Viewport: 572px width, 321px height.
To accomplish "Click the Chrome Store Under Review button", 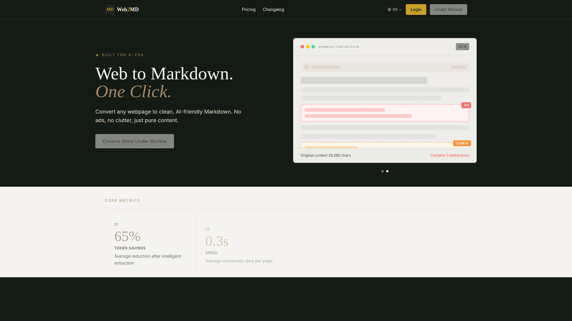I will pos(135,141).
